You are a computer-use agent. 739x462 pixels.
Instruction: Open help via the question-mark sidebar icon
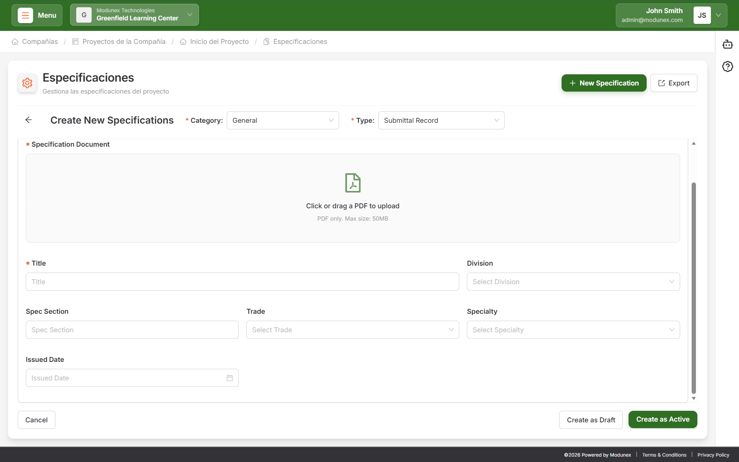coord(727,66)
